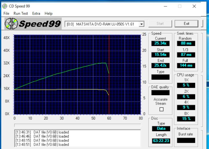Click the empty speed Type field
209x149 pixels.
click(x=160, y=77)
